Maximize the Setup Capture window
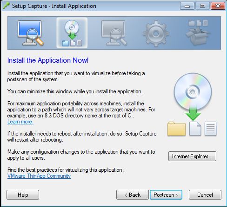 click(202, 6)
